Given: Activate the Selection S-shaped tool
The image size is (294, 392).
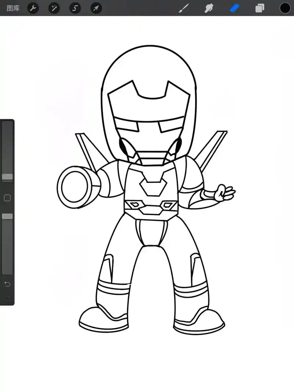Looking at the screenshot, I should [x=75, y=8].
